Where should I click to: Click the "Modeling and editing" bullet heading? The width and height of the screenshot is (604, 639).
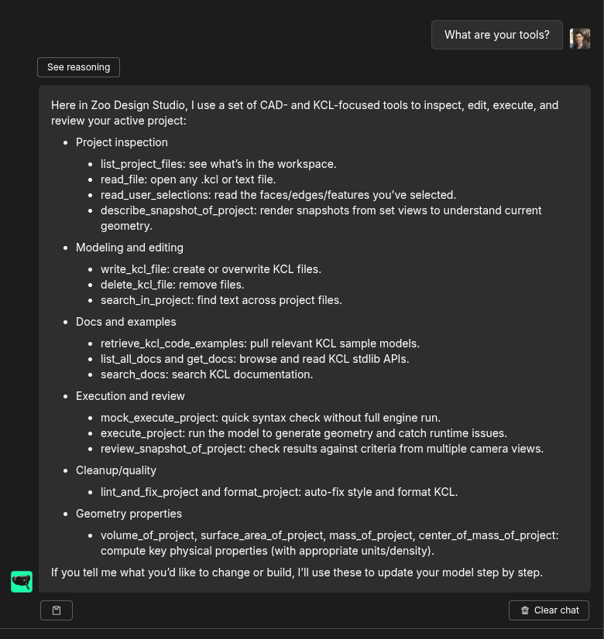point(129,248)
